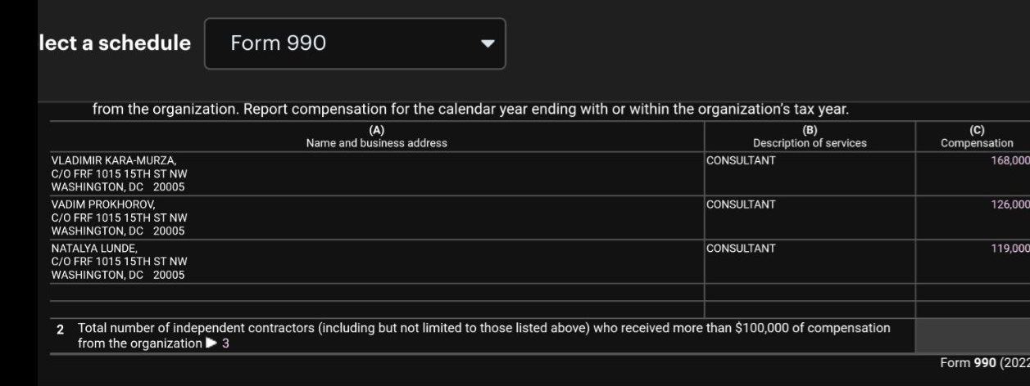Image resolution: width=1030 pixels, height=386 pixels.
Task: Click CONSULTANT description in Kara-Murza row
Action: point(741,160)
